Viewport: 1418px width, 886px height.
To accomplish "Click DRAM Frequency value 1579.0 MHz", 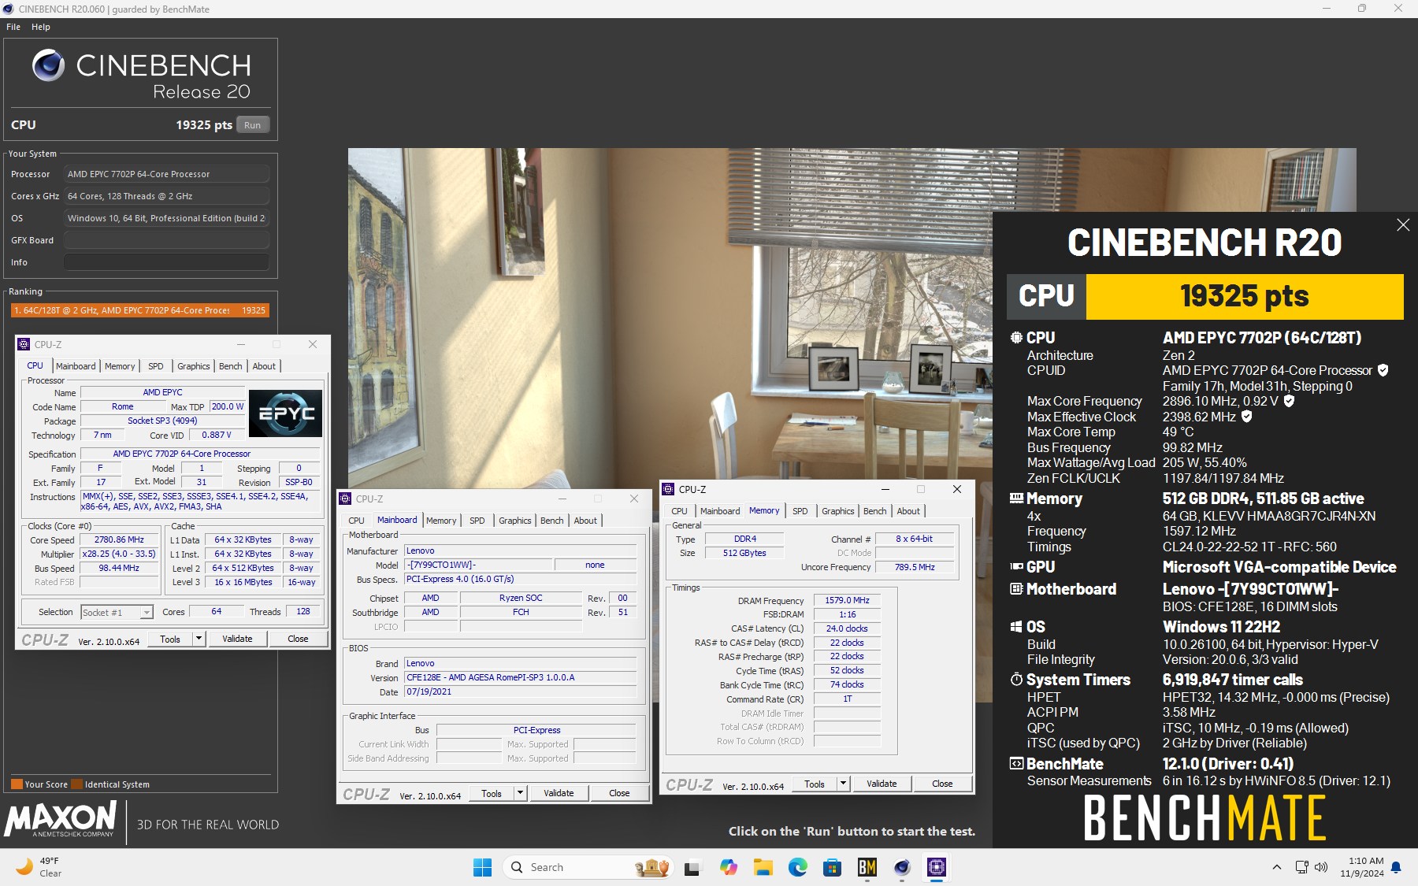I will click(847, 601).
